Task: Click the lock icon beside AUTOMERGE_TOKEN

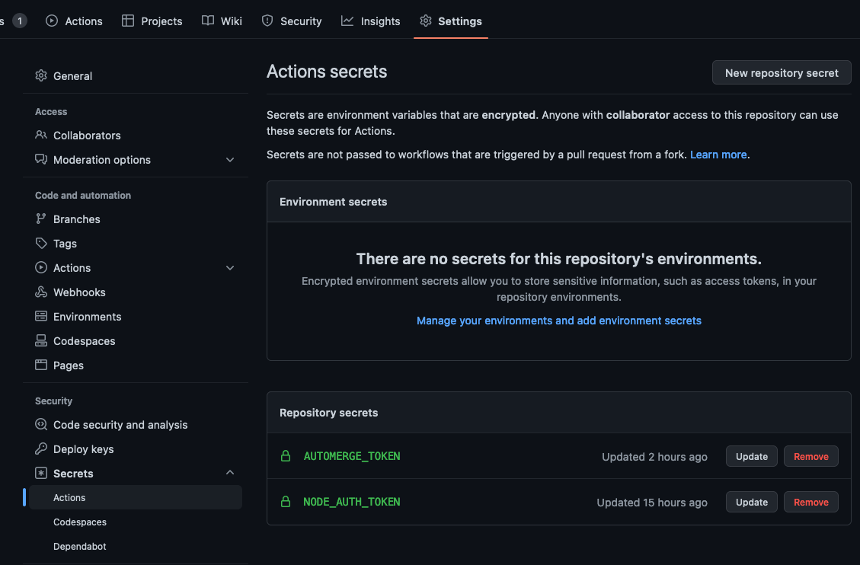Action: (285, 456)
